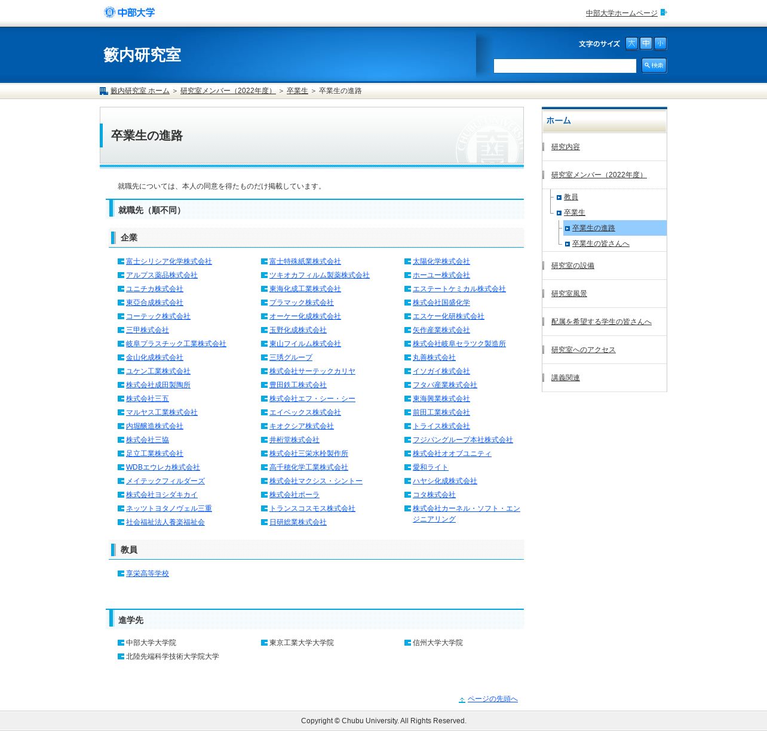Set font size to large (大)

click(x=631, y=44)
